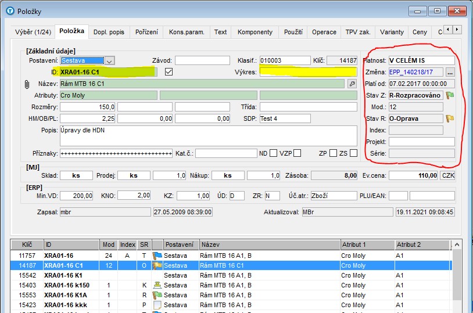Viewport: 473px width, 313px height.
Task: Click the Projekt input field
Action: pyautogui.click(x=422, y=142)
